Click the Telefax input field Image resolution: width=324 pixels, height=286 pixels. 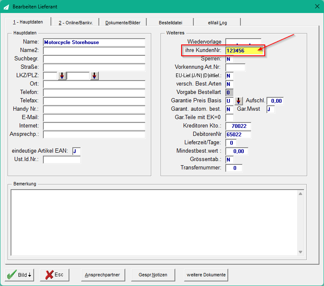click(94, 101)
